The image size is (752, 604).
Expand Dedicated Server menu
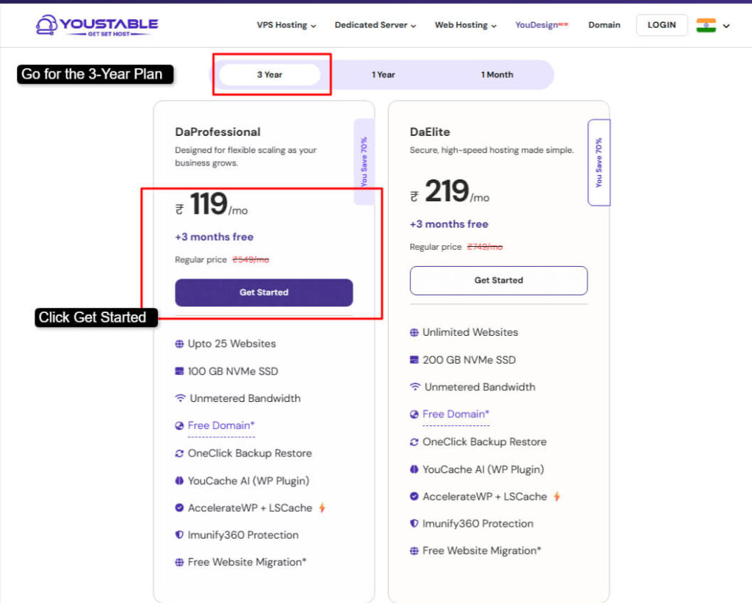(x=375, y=25)
